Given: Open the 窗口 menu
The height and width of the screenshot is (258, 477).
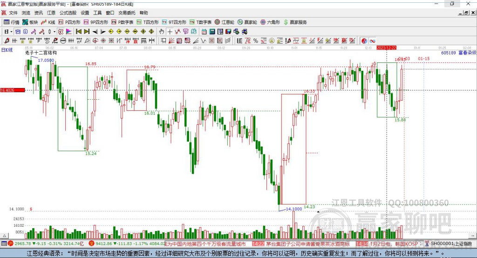Looking at the screenshot, I should click(110, 13).
